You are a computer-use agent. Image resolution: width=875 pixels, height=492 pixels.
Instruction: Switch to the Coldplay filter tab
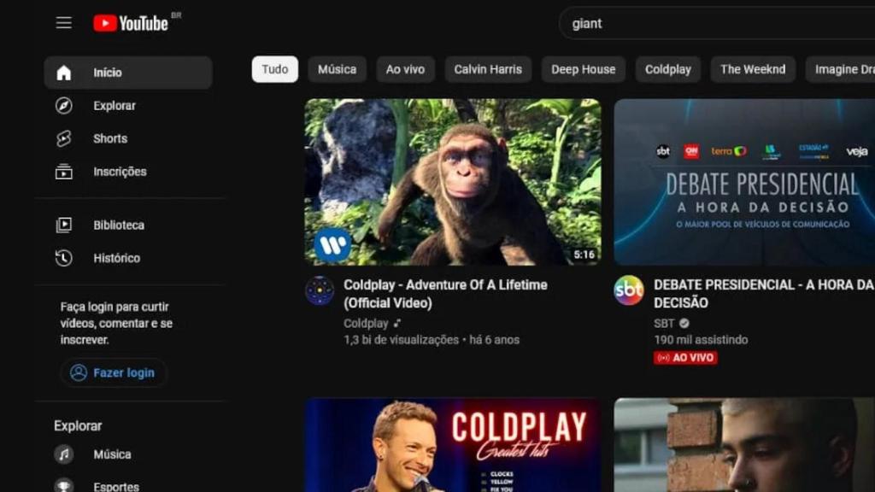667,69
